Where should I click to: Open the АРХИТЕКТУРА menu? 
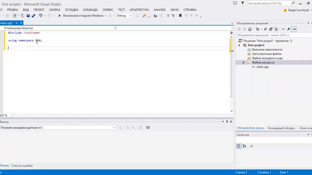[x=139, y=10]
